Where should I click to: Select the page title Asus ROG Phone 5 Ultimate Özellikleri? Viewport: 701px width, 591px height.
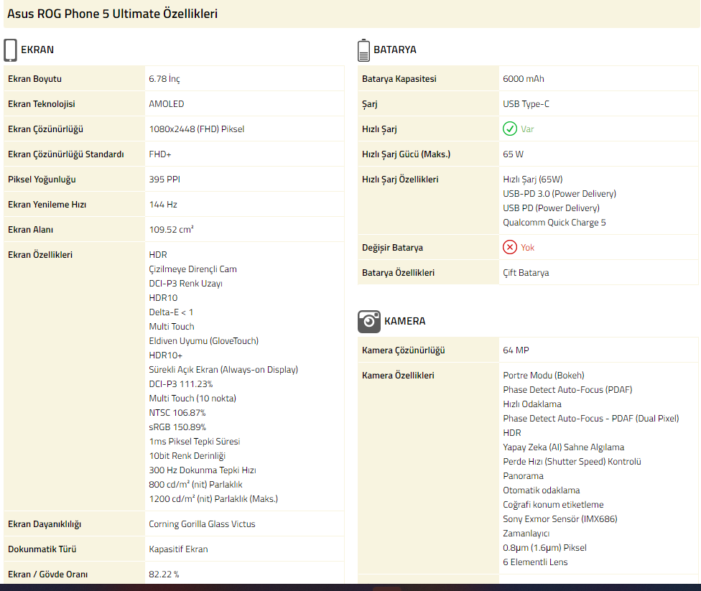(x=113, y=14)
